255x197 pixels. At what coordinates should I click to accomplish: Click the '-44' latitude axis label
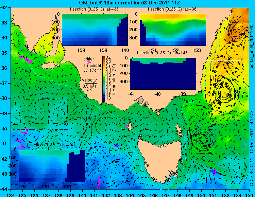click(x=4, y=189)
